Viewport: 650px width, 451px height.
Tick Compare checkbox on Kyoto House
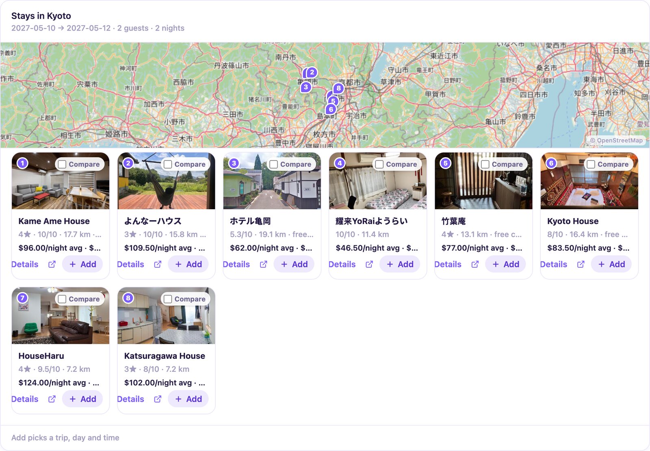click(x=591, y=164)
